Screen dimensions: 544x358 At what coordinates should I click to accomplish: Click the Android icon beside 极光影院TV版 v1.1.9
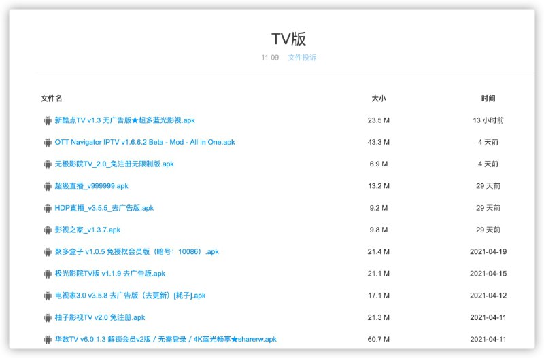pyautogui.click(x=48, y=274)
